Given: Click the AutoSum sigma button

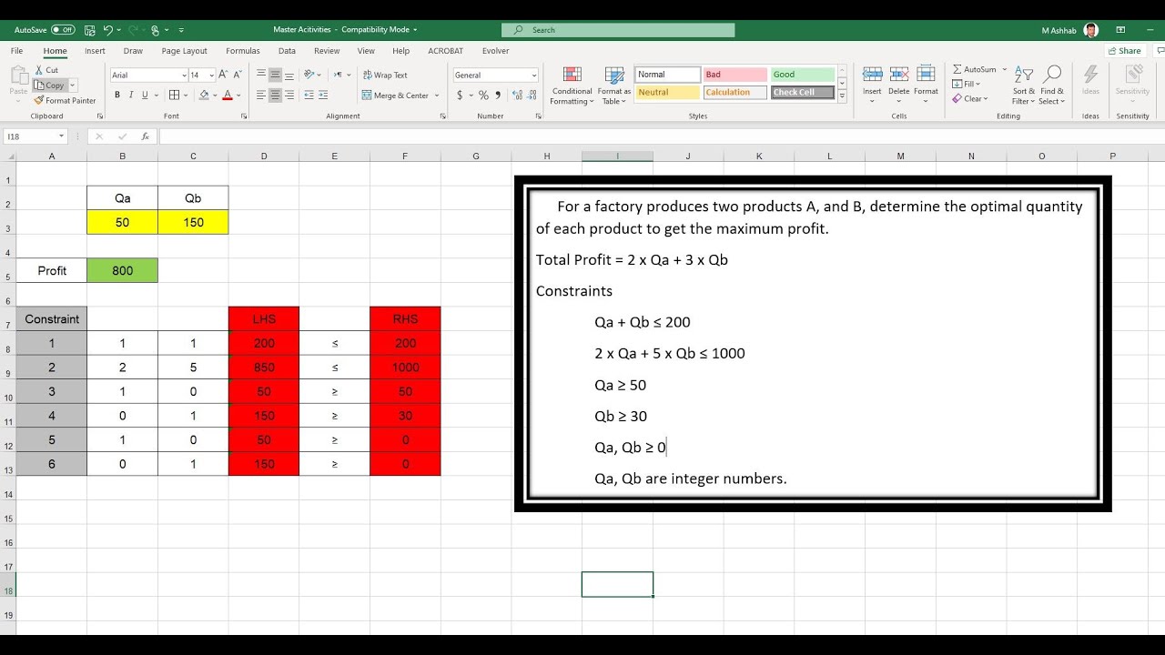Looking at the screenshot, I should point(974,69).
